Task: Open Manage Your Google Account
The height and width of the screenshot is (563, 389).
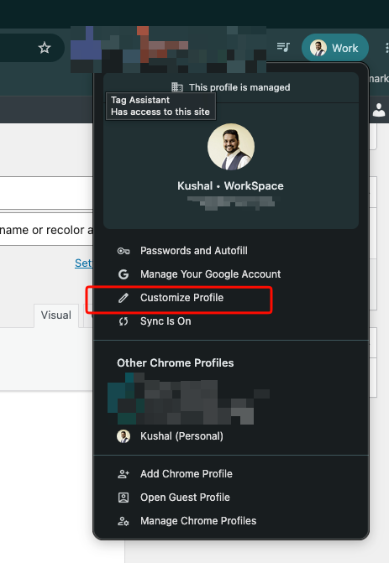Action: (231, 274)
